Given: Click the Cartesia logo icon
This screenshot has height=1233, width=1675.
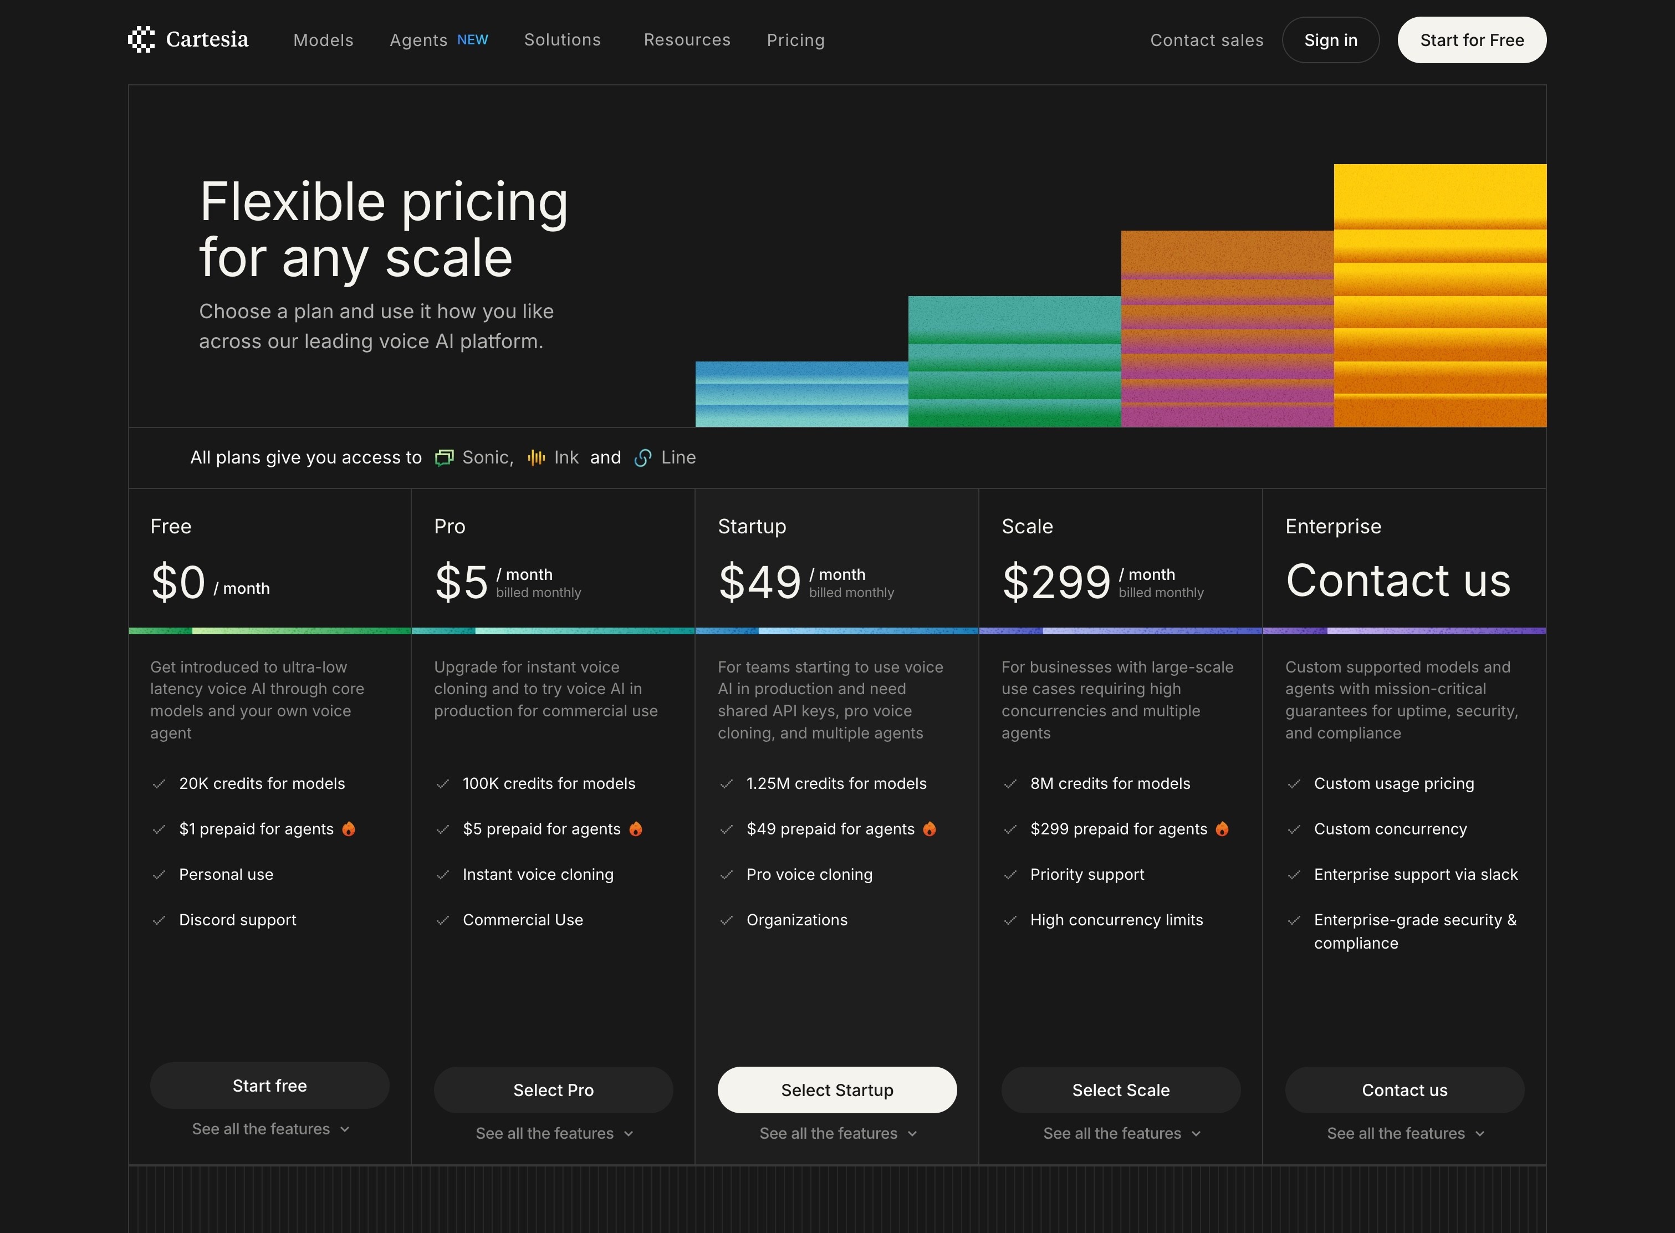Looking at the screenshot, I should [x=141, y=39].
